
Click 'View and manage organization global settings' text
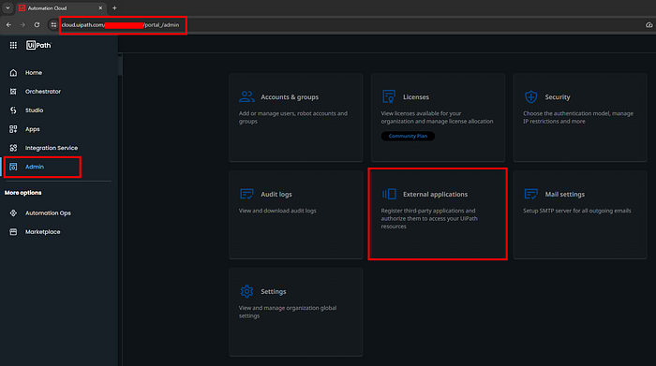[x=288, y=312]
